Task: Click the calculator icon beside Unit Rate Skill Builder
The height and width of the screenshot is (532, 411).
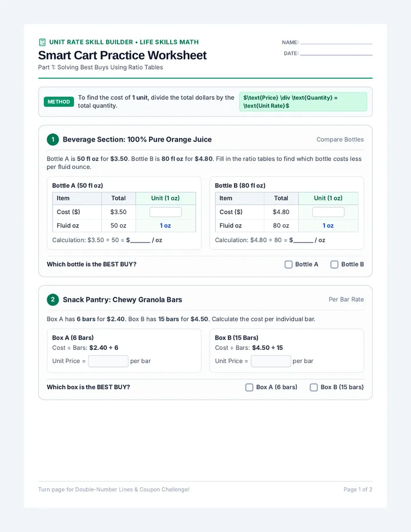Action: click(x=42, y=42)
